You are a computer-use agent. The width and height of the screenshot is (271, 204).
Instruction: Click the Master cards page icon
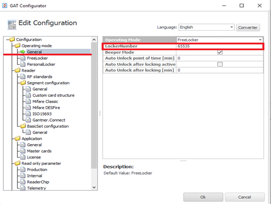click(23, 151)
